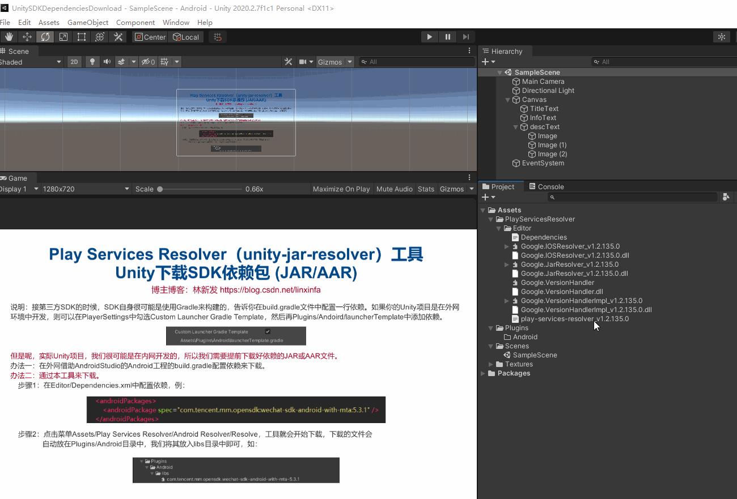Start Play mode with the play button
The image size is (737, 499).
click(429, 37)
